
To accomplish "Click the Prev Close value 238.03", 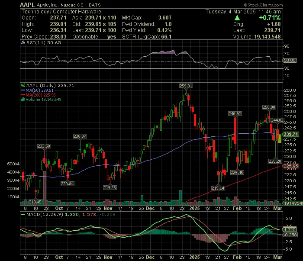I will [x=58, y=37].
